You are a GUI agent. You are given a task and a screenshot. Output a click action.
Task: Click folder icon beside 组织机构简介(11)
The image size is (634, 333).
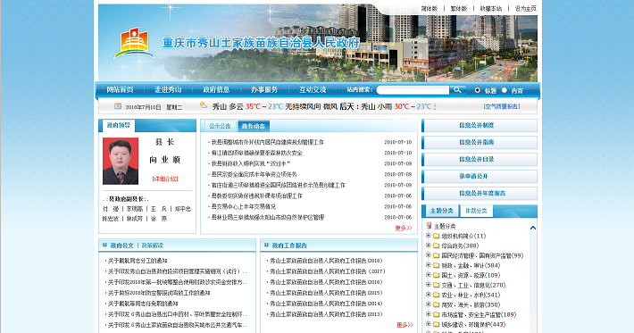pyautogui.click(x=437, y=236)
